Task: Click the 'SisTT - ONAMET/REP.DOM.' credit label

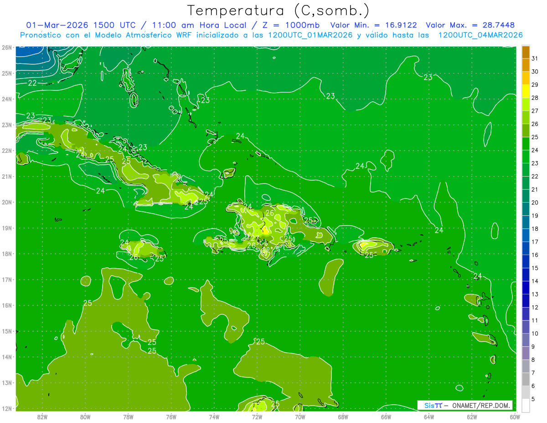Action: (465, 405)
